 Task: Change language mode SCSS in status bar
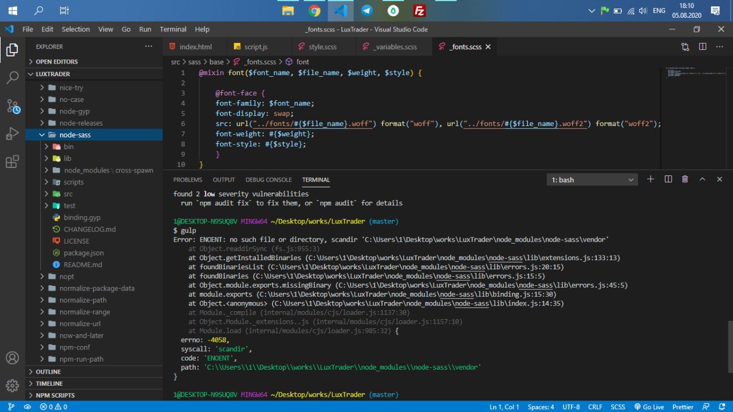(x=618, y=407)
